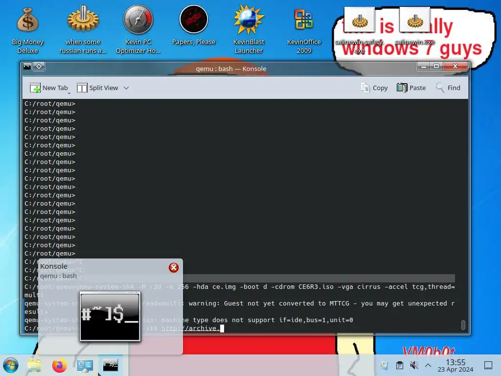Expand the Split View dropdown arrow

coord(126,88)
